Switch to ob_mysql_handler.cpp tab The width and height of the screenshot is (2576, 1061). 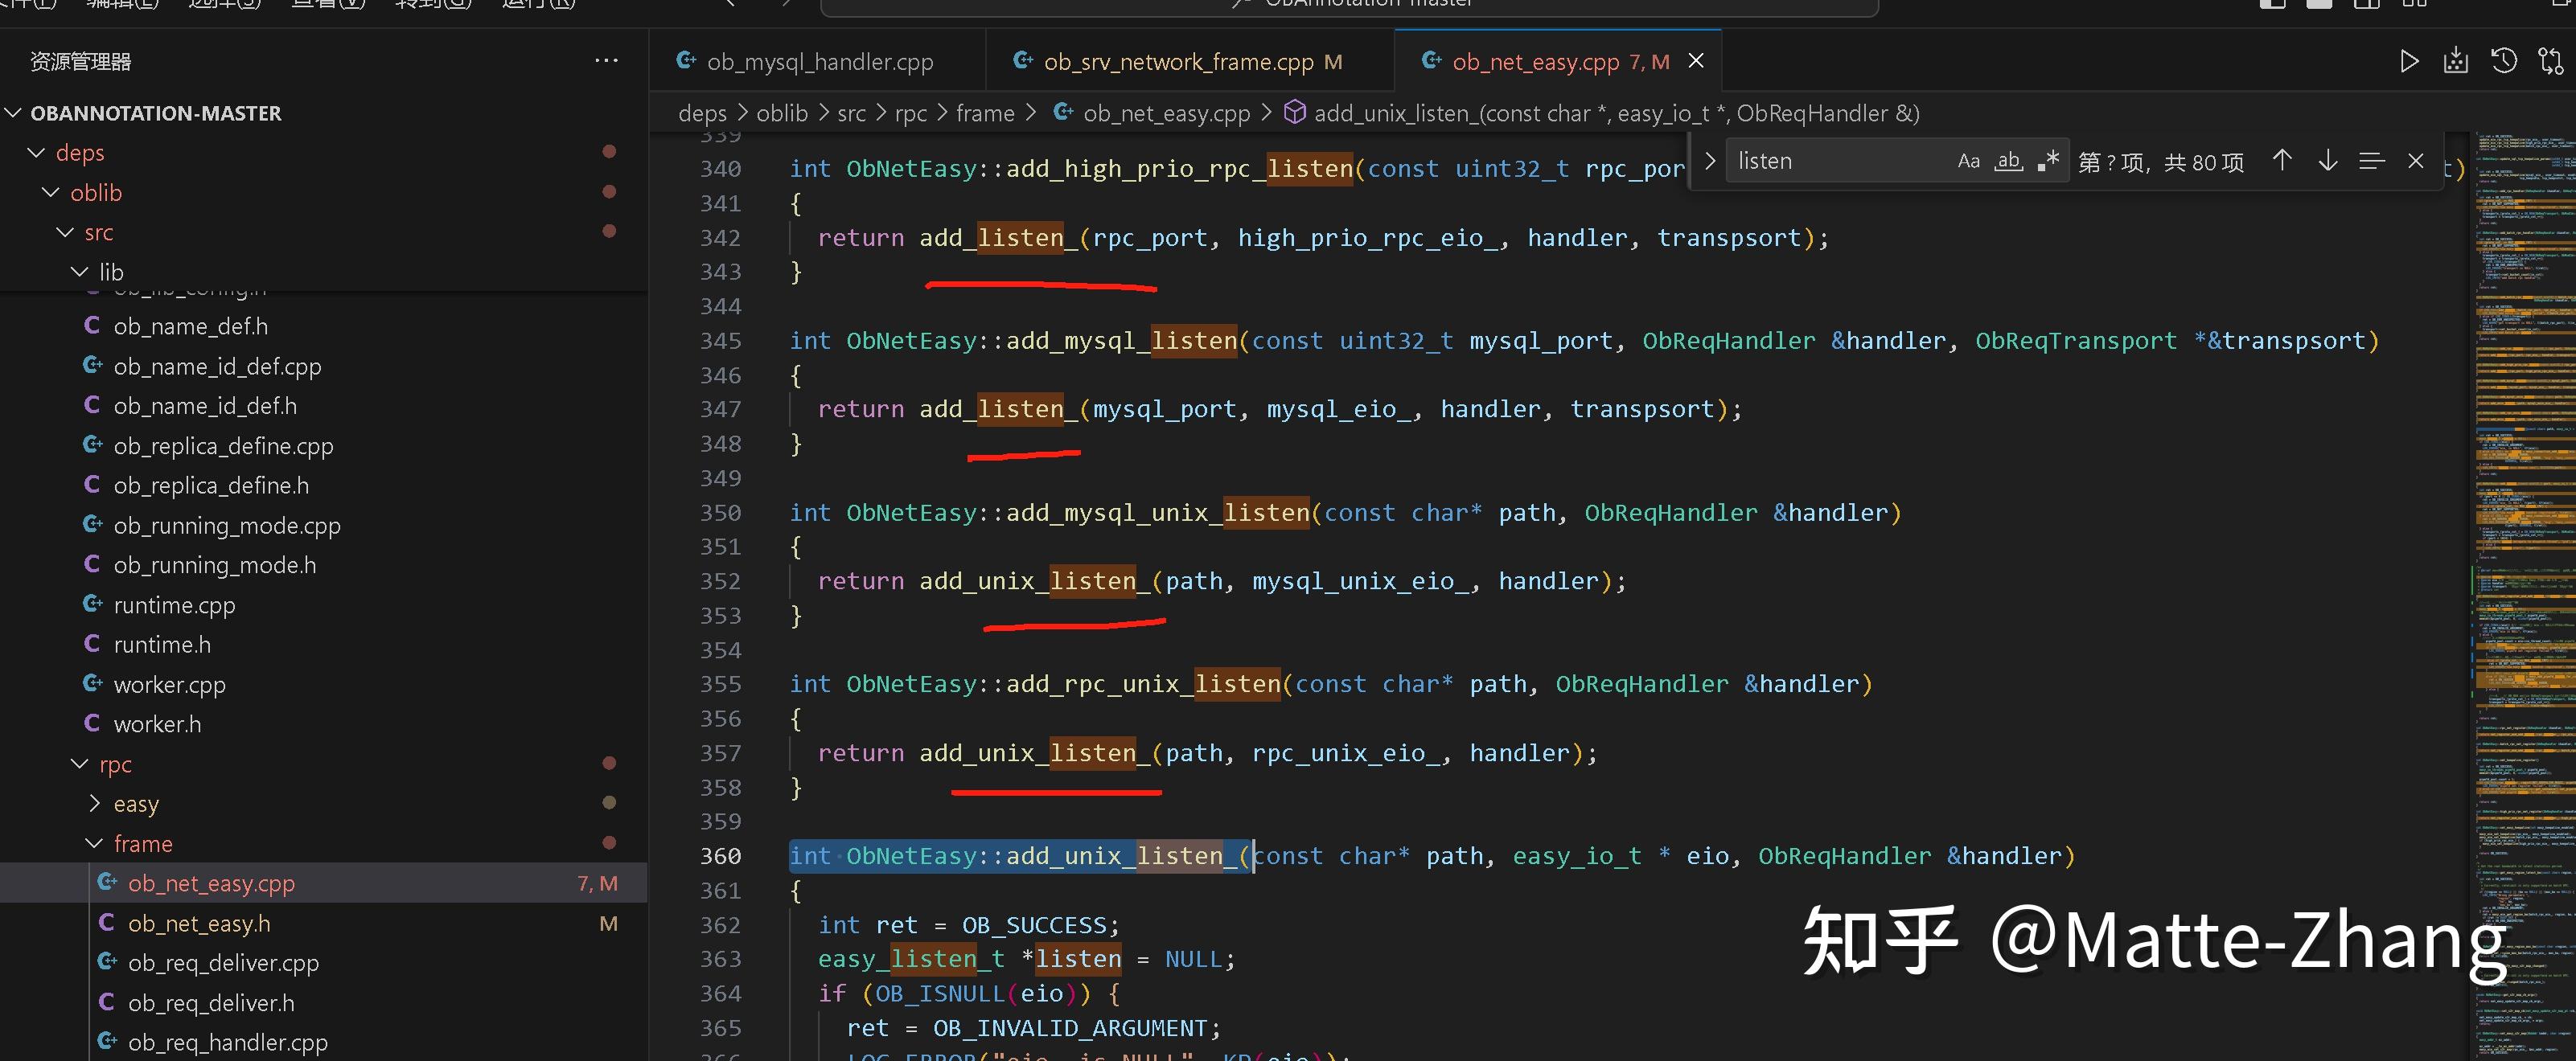pyautogui.click(x=818, y=62)
